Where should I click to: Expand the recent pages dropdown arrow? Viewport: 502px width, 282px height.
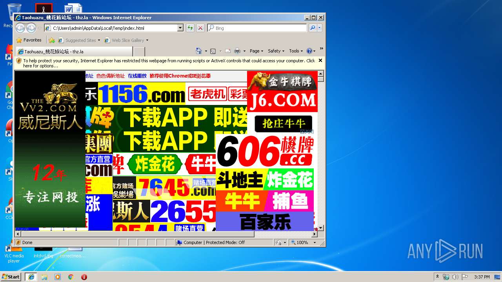40,28
